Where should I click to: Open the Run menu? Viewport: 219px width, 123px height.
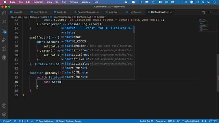[x=64, y=2]
